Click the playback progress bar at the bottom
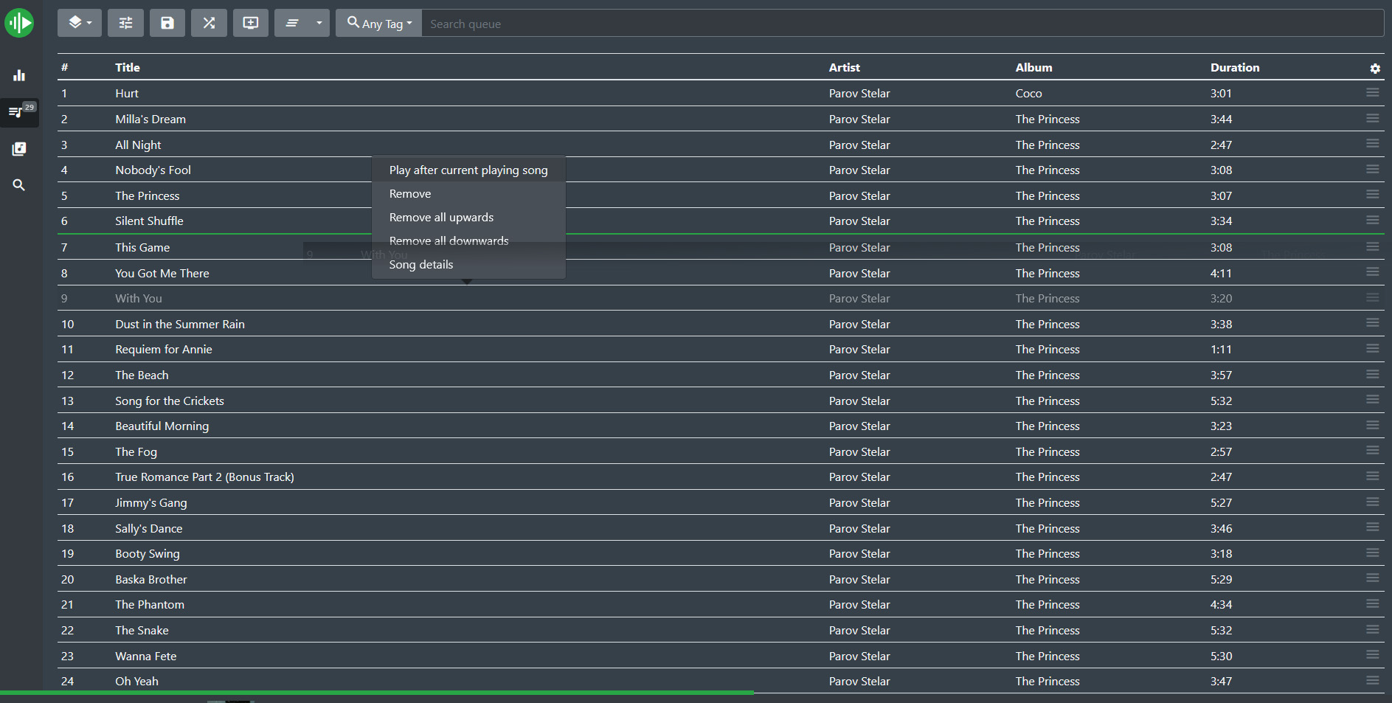Viewport: 1392px width, 703px height. 696,693
